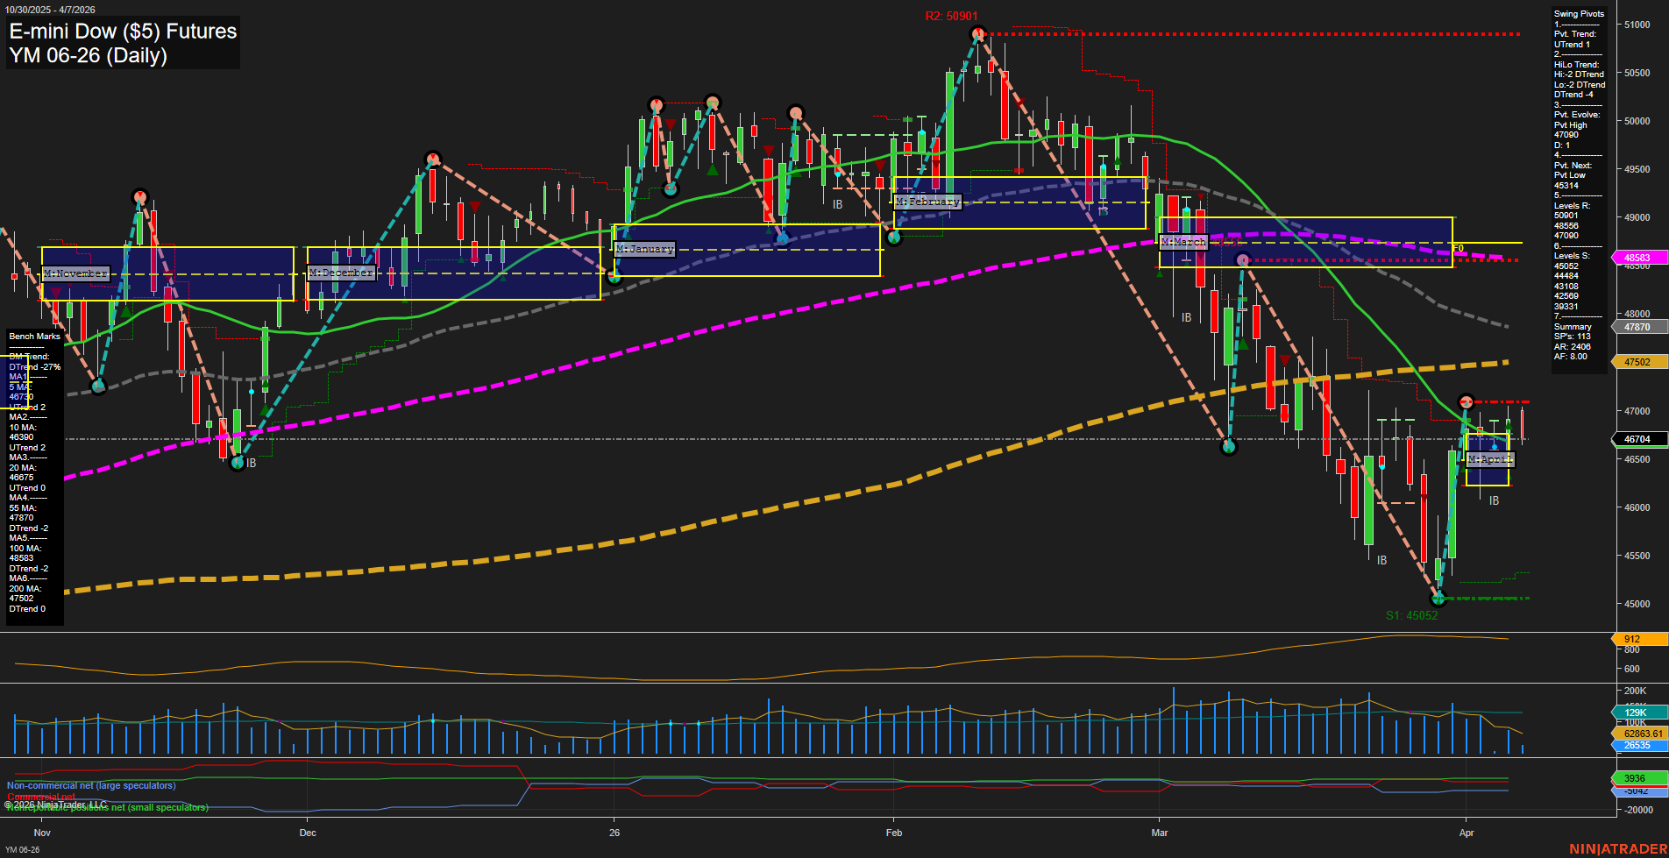Viewport: 1669px width, 858px height.
Task: Click the cyan 129K volume axis marker
Action: [1636, 713]
